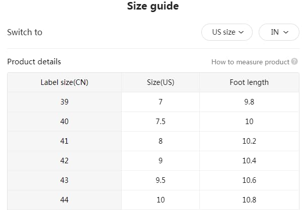The width and height of the screenshot is (306, 210).
Task: Select the label size 40 cell
Action: [x=64, y=122]
